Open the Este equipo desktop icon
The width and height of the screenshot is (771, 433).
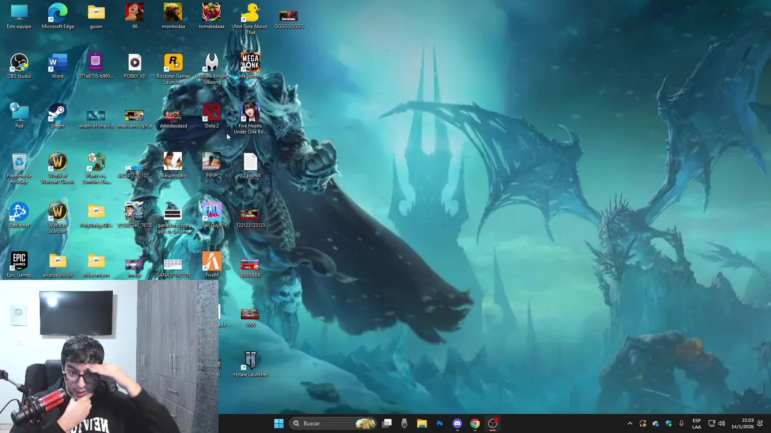click(x=19, y=16)
